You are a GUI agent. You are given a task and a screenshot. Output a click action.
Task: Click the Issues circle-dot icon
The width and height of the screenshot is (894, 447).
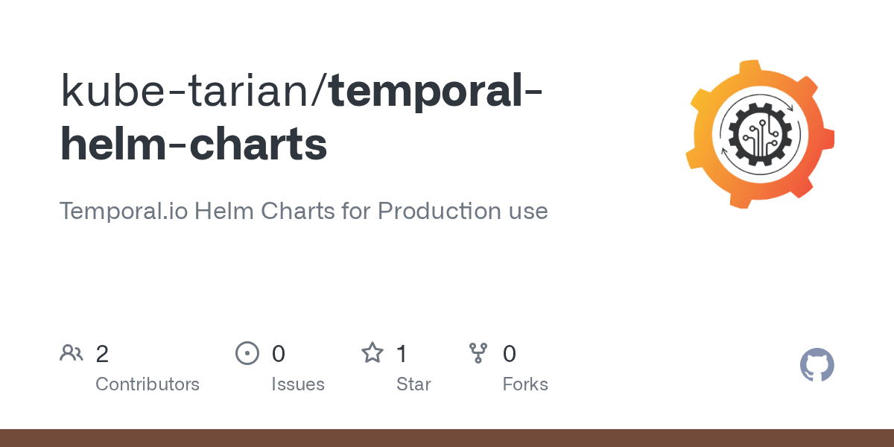pyautogui.click(x=247, y=353)
